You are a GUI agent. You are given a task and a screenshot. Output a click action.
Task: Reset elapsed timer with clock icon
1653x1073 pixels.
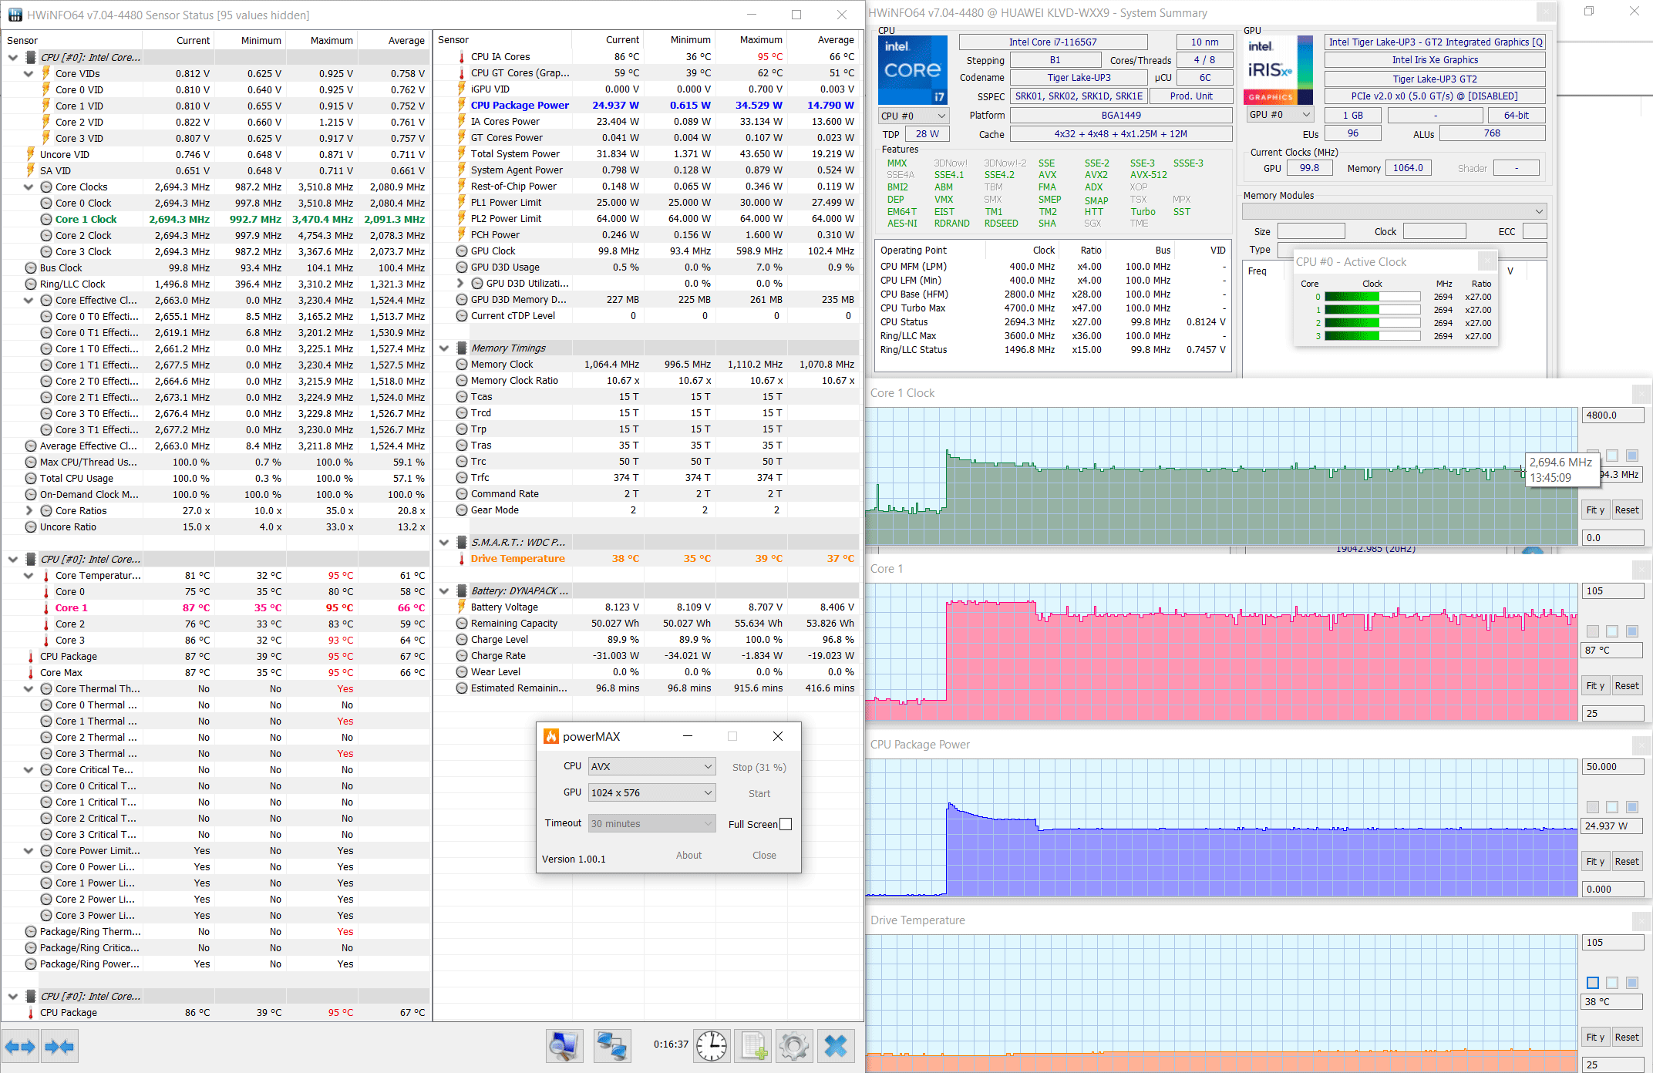pos(711,1046)
